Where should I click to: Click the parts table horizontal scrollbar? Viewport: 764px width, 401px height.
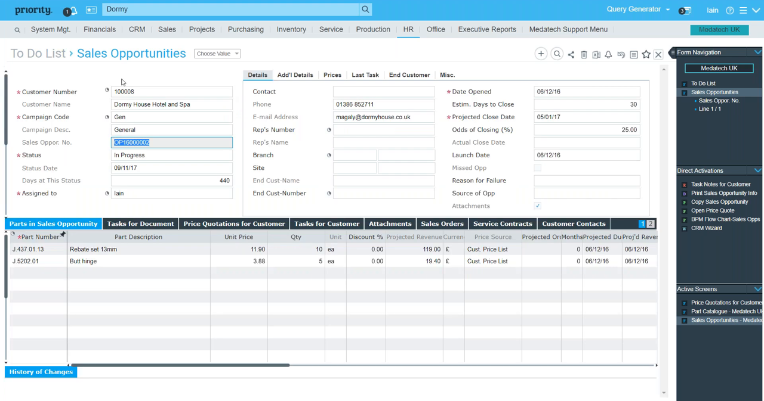click(180, 365)
